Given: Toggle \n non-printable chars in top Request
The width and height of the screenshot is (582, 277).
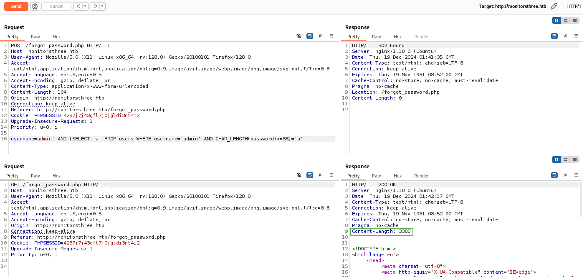Looking at the screenshot, I should click(321, 36).
